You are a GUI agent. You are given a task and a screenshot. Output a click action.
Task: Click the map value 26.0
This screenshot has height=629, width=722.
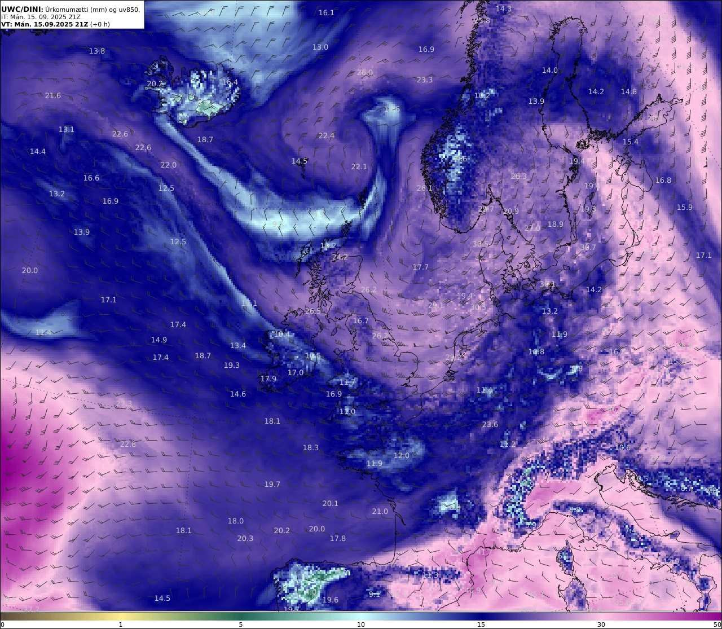365,72
